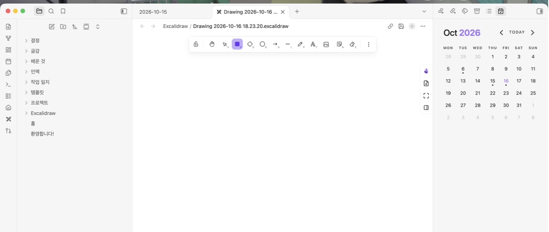Open the archive box panel icon
This screenshot has width=549, height=232.
[477, 11]
